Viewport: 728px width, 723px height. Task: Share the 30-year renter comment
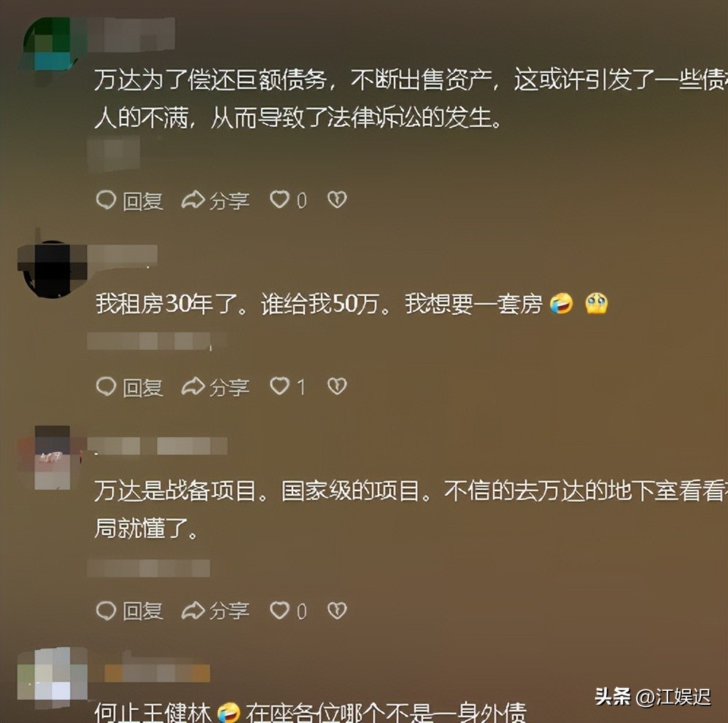(x=215, y=387)
